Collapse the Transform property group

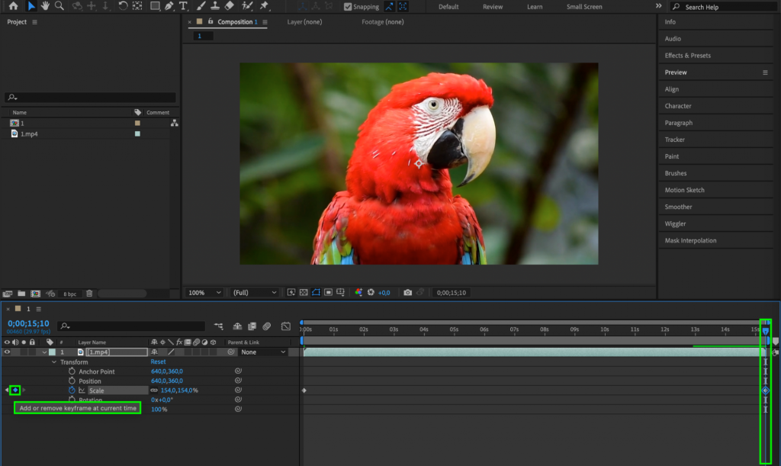pyautogui.click(x=53, y=362)
